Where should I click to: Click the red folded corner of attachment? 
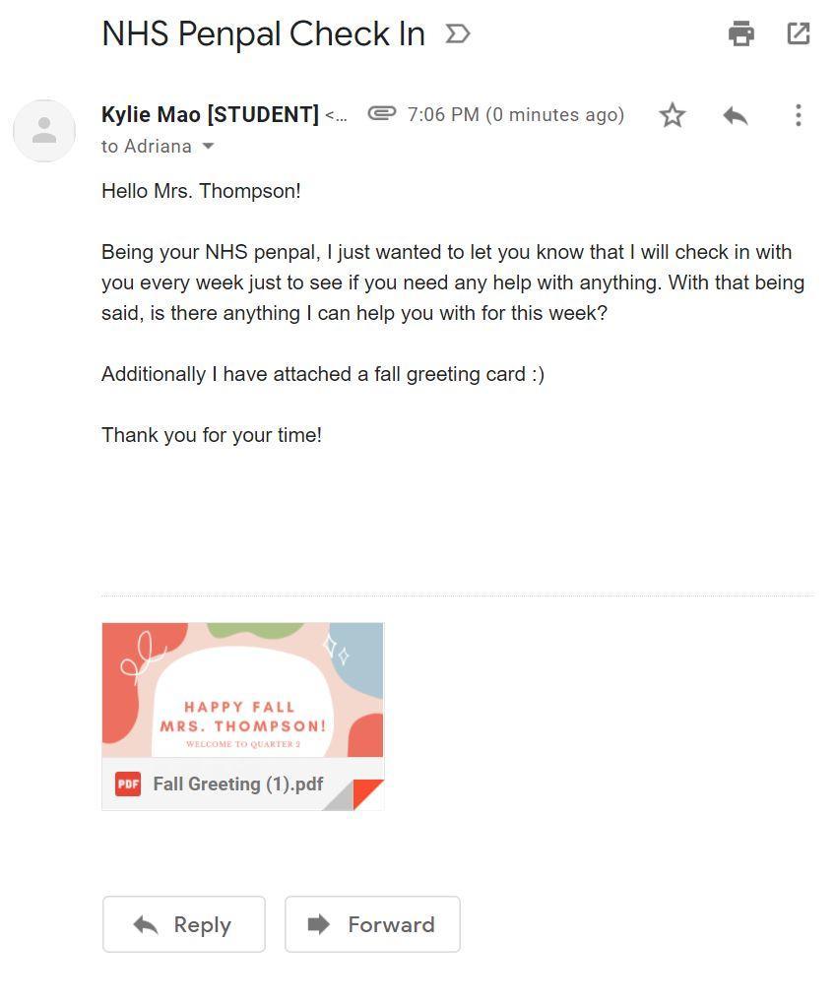point(369,791)
